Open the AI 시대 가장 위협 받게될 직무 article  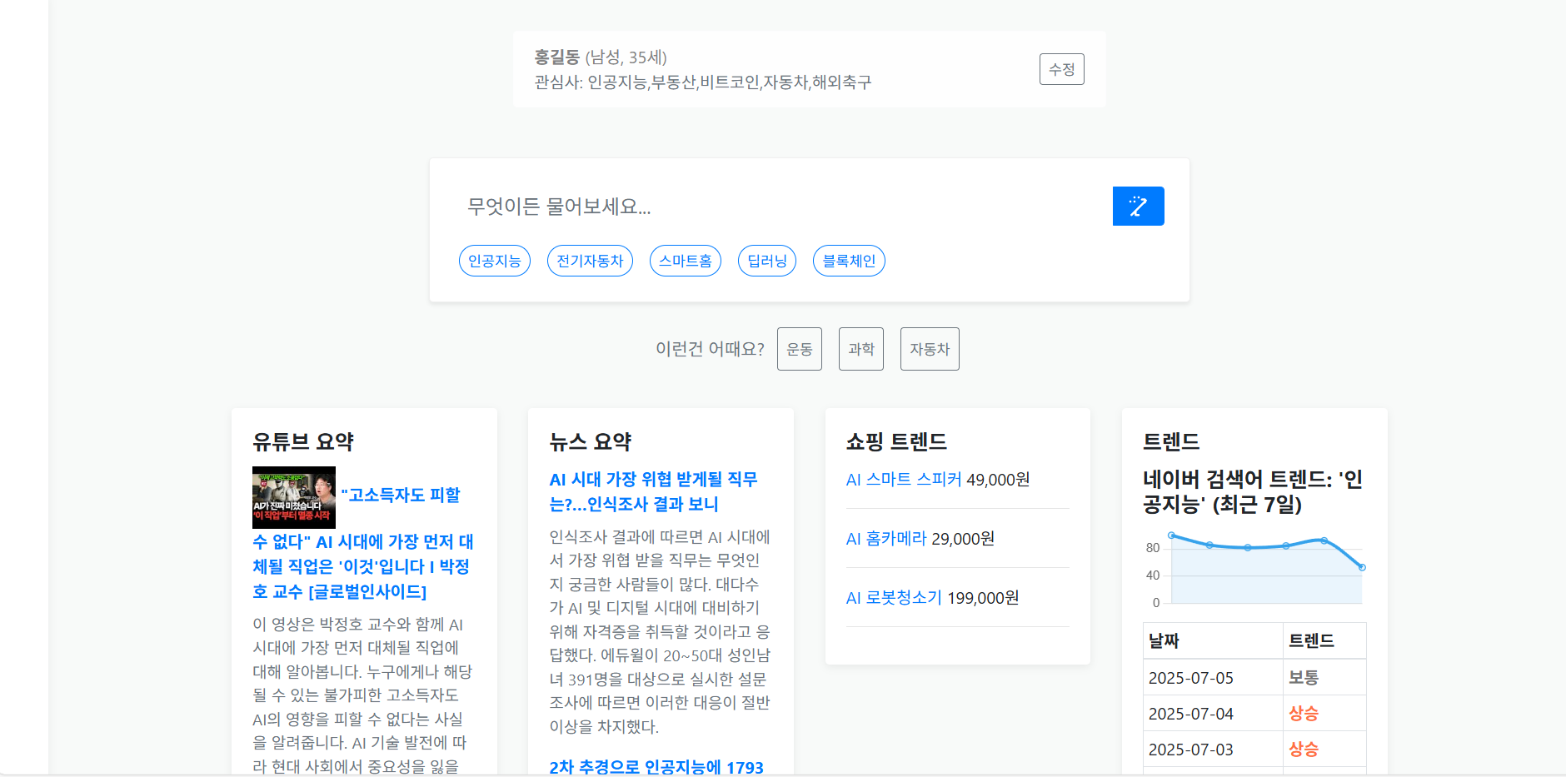pyautogui.click(x=653, y=491)
